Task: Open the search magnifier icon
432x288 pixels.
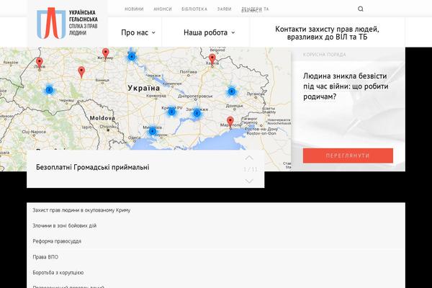Action: [x=361, y=9]
